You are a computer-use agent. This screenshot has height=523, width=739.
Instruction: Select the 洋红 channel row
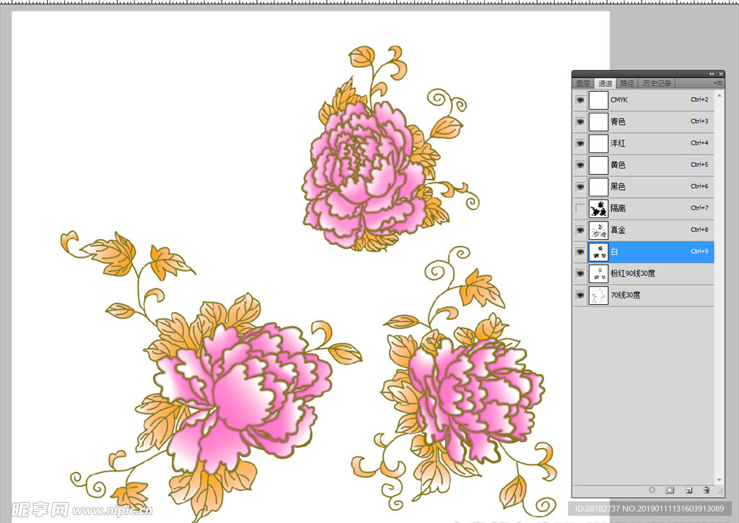[x=650, y=143]
